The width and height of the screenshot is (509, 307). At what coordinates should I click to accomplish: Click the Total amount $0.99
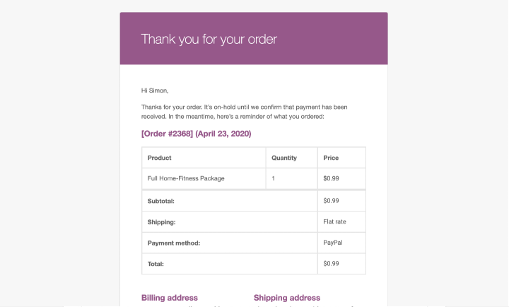(x=331, y=264)
